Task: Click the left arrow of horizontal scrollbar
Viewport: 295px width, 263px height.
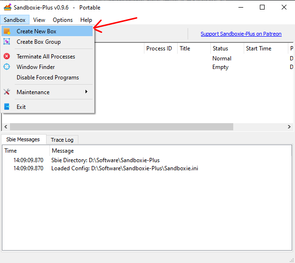Action: (x=6, y=127)
